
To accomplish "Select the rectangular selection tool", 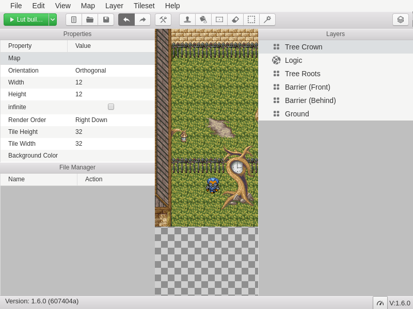I will click(x=251, y=20).
